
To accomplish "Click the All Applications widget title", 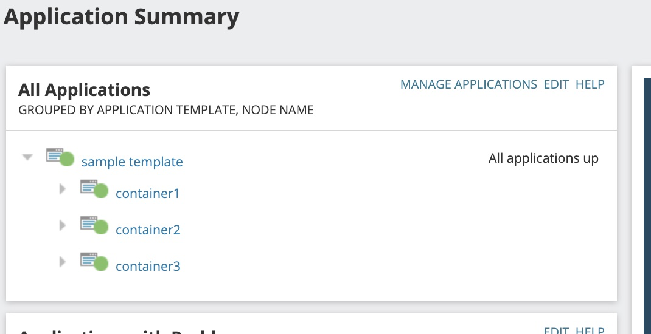I will tap(85, 90).
